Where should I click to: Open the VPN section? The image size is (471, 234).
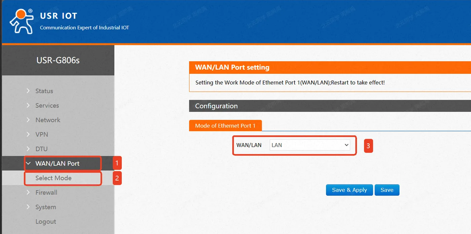click(x=42, y=134)
